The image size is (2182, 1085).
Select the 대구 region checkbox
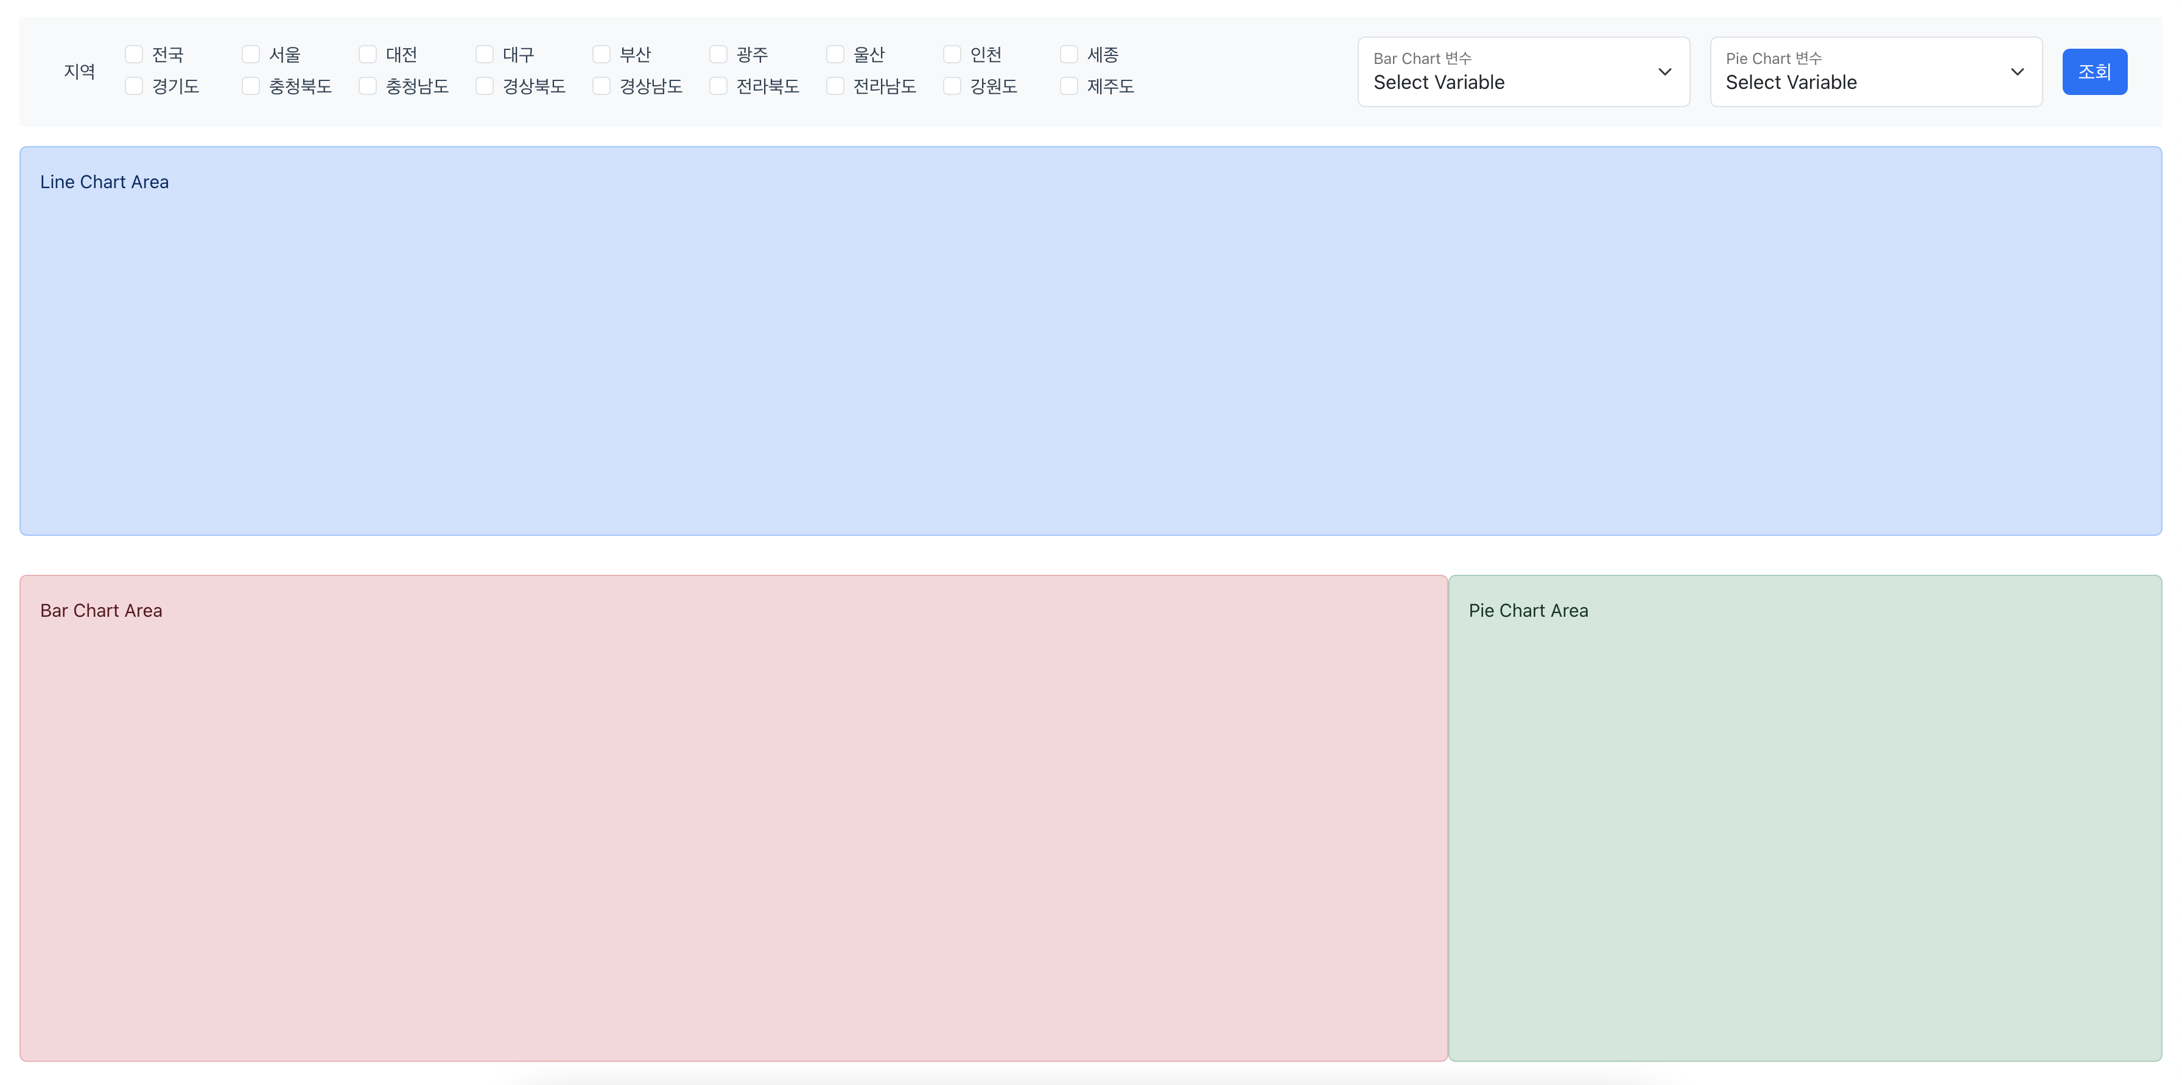[485, 55]
